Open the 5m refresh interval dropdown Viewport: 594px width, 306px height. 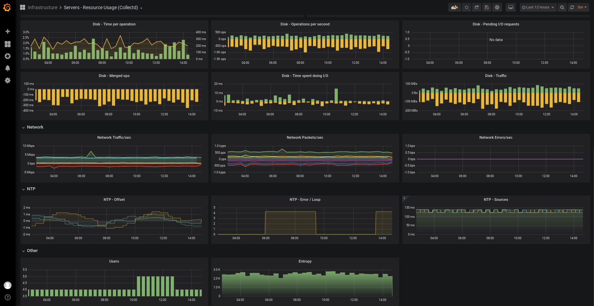(x=582, y=7)
